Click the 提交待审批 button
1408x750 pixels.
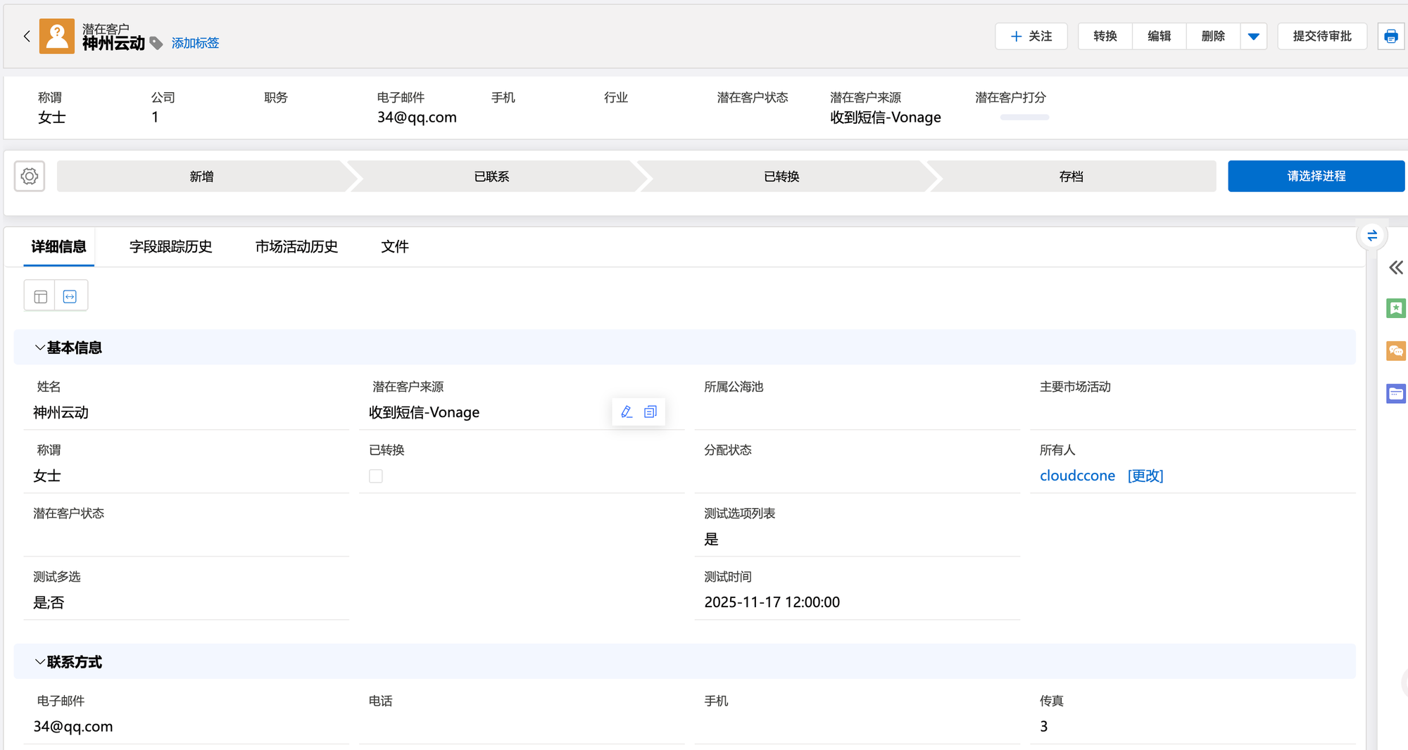pyautogui.click(x=1321, y=37)
